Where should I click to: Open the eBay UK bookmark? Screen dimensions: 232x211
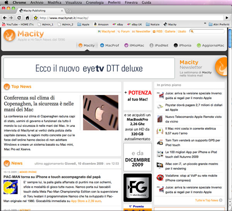(135, 24)
